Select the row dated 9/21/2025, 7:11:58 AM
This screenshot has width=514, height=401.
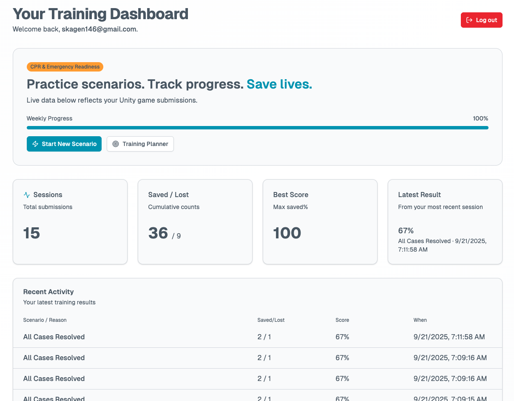pyautogui.click(x=257, y=337)
